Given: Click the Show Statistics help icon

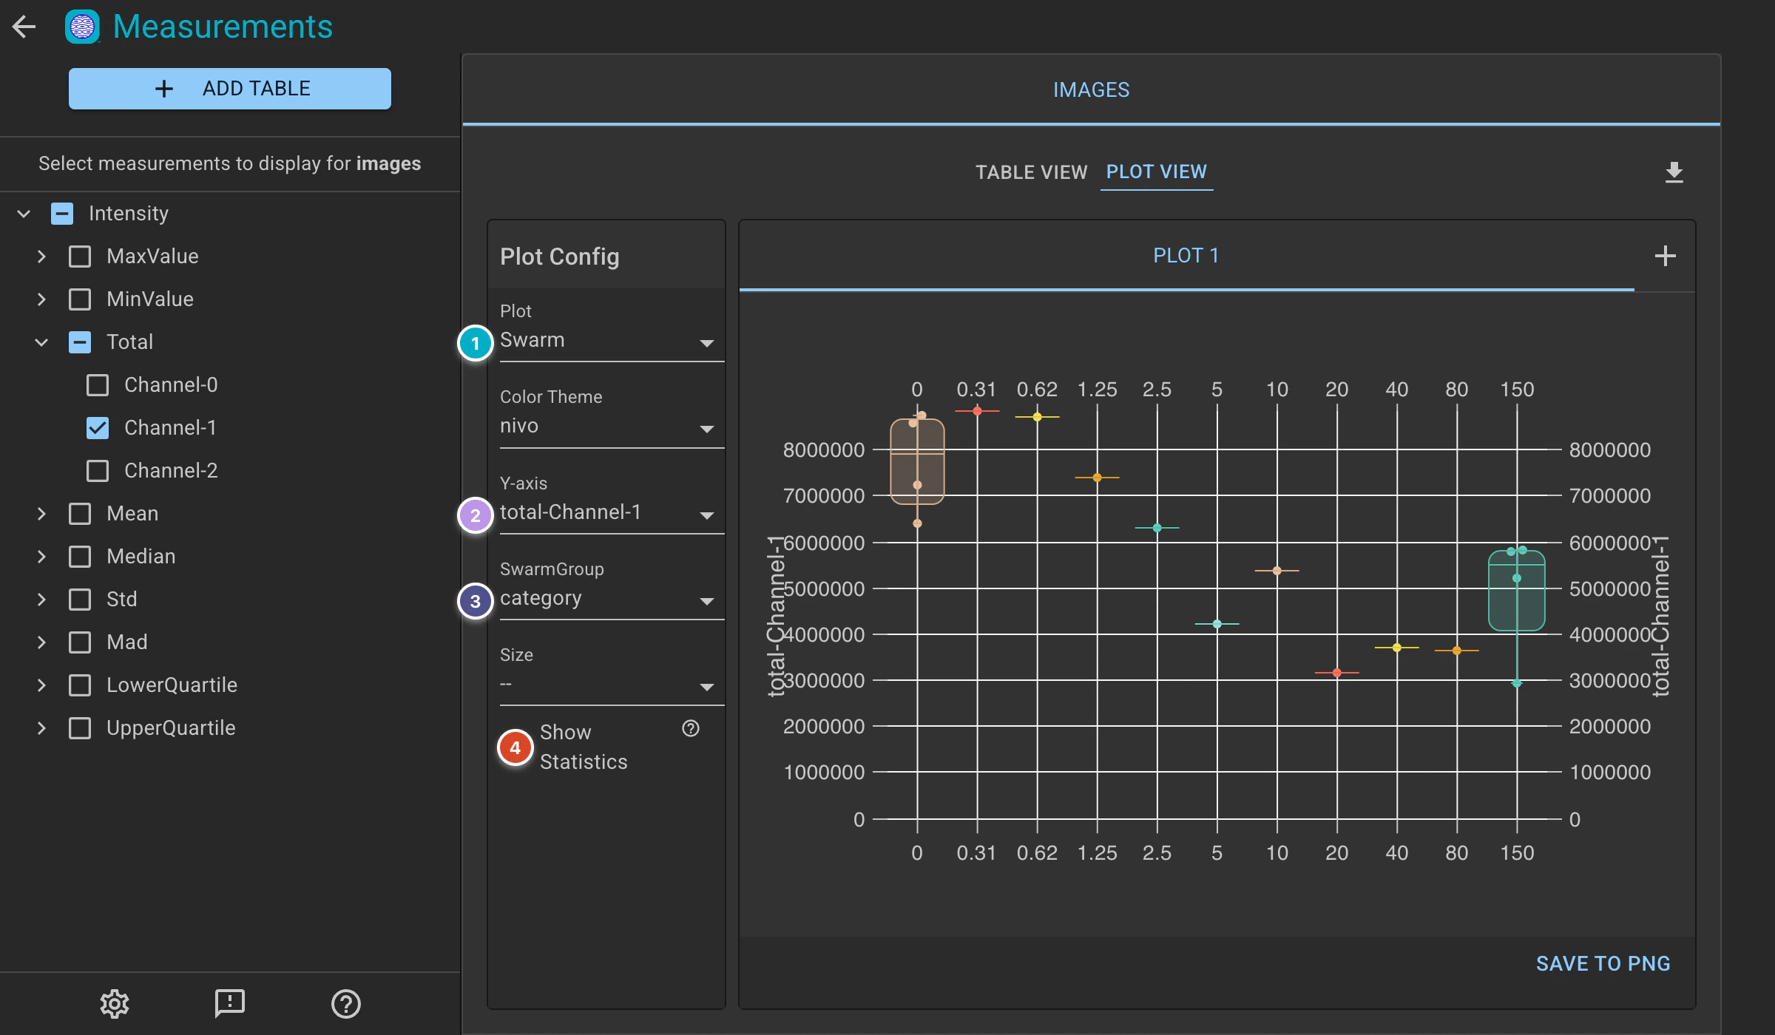Looking at the screenshot, I should coord(691,729).
